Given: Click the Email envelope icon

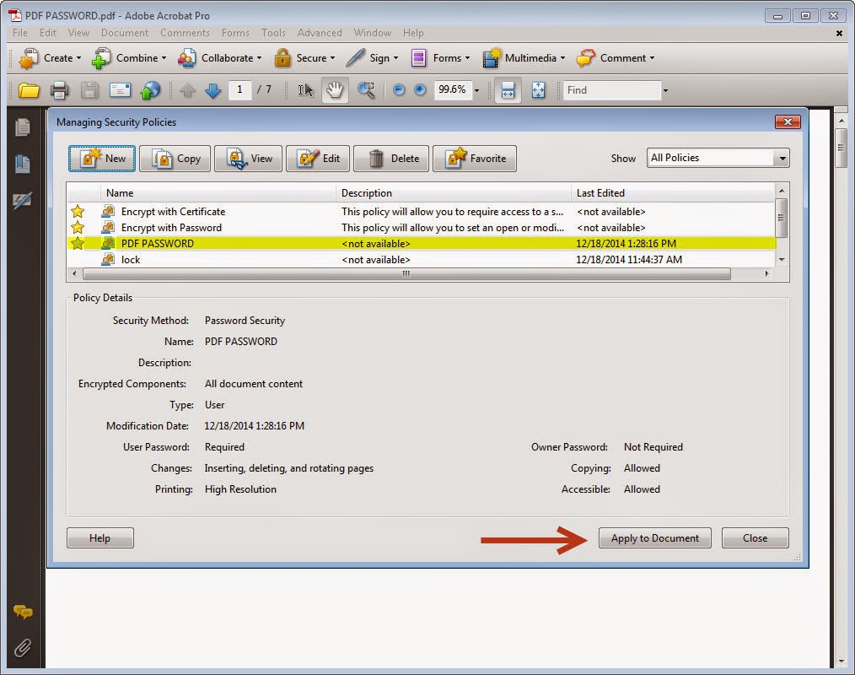Looking at the screenshot, I should coord(120,90).
